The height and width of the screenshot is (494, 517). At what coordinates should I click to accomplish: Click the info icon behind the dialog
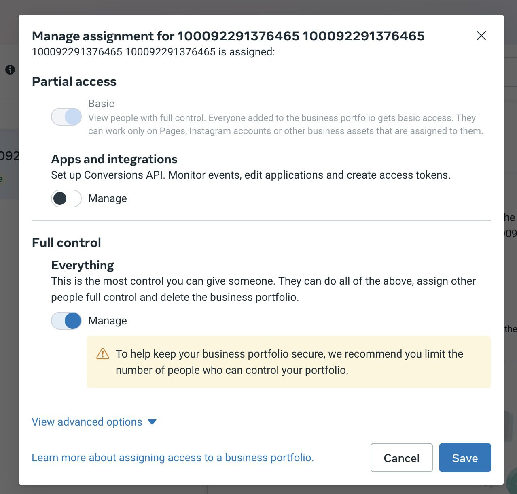tap(10, 70)
